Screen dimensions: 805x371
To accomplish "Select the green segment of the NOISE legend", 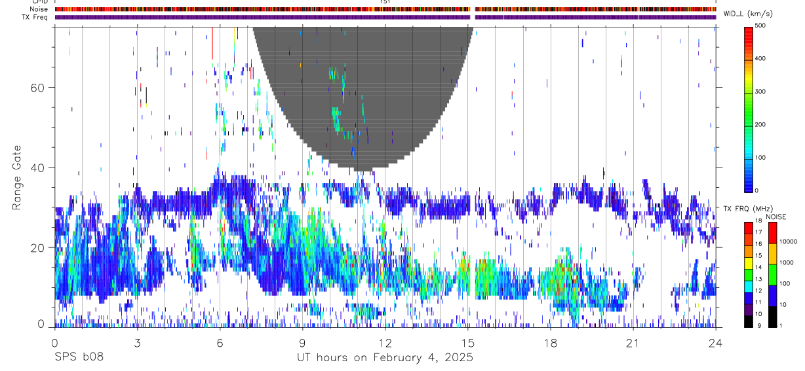I will click(x=772, y=274).
